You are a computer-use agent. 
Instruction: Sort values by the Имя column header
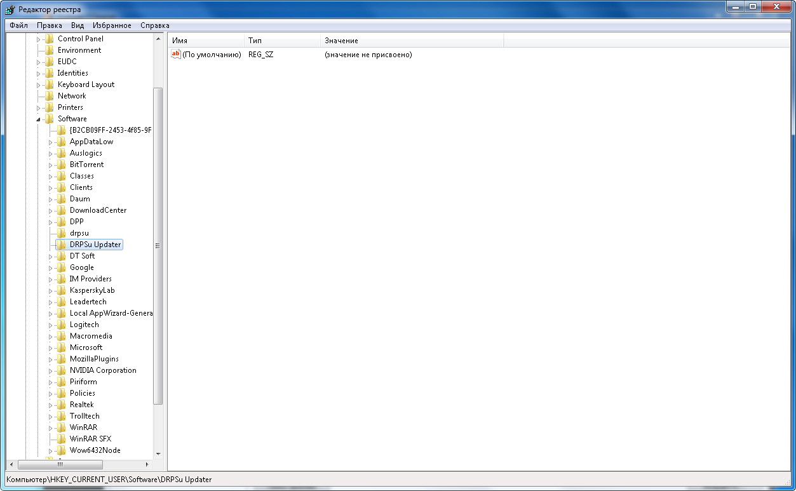(205, 41)
